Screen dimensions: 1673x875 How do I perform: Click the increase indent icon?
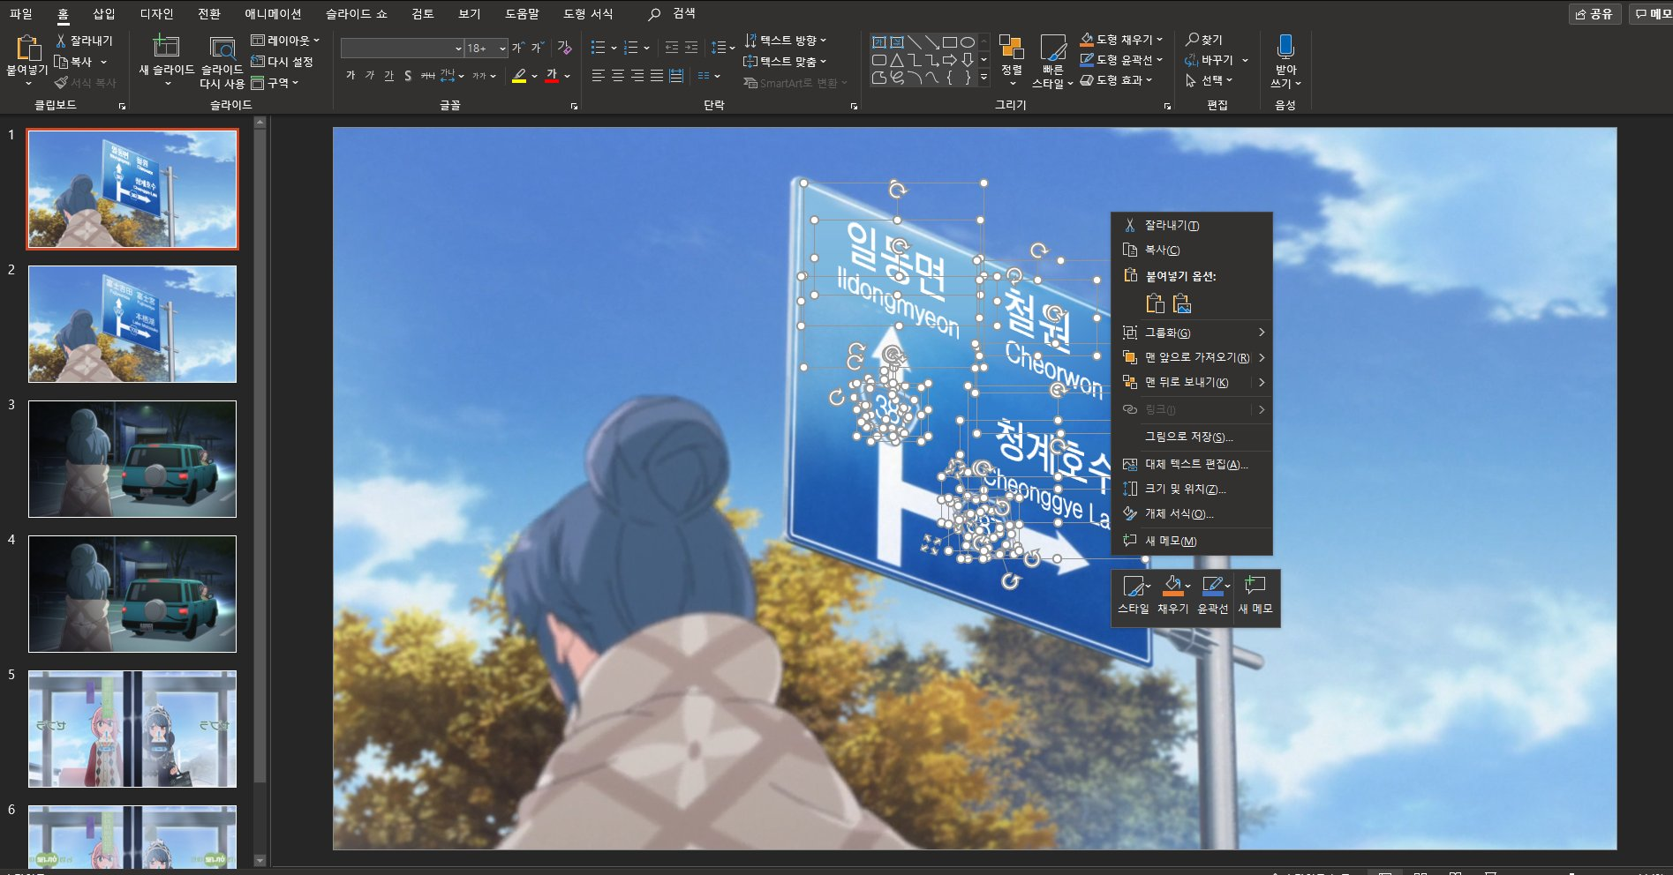tap(691, 48)
